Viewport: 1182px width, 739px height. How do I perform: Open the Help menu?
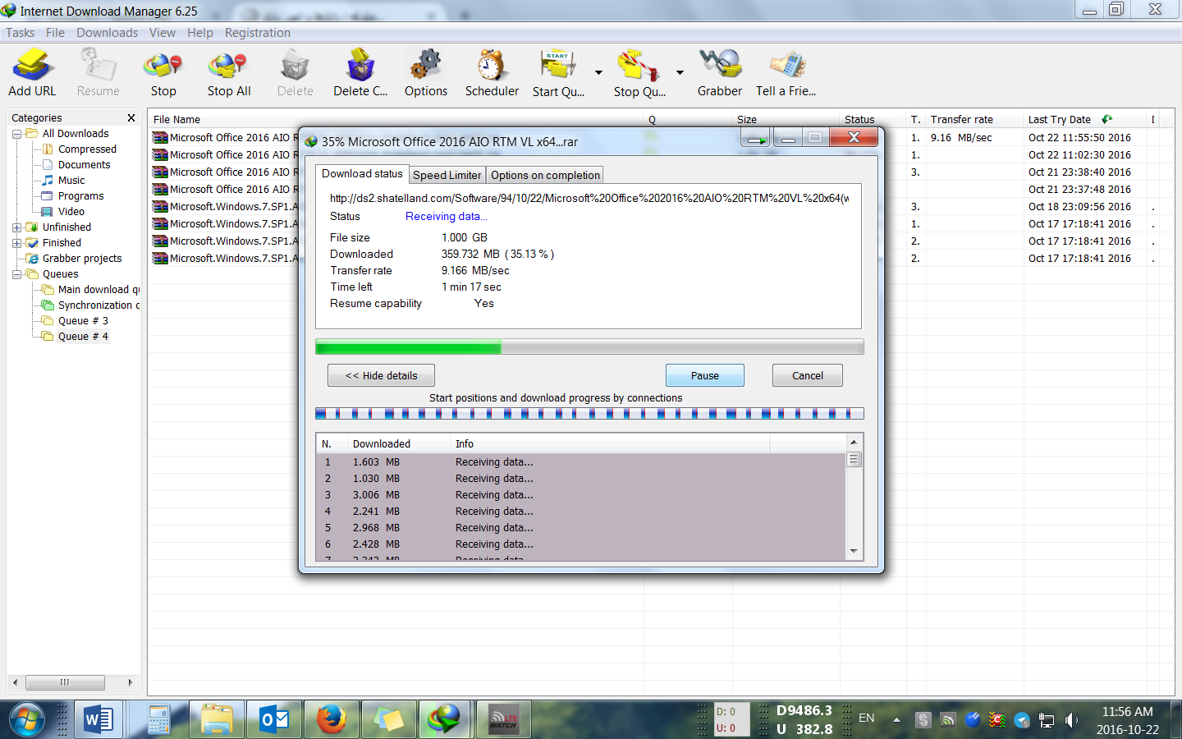200,33
